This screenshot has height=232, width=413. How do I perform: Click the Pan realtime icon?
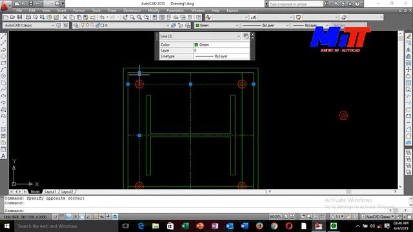point(125,17)
